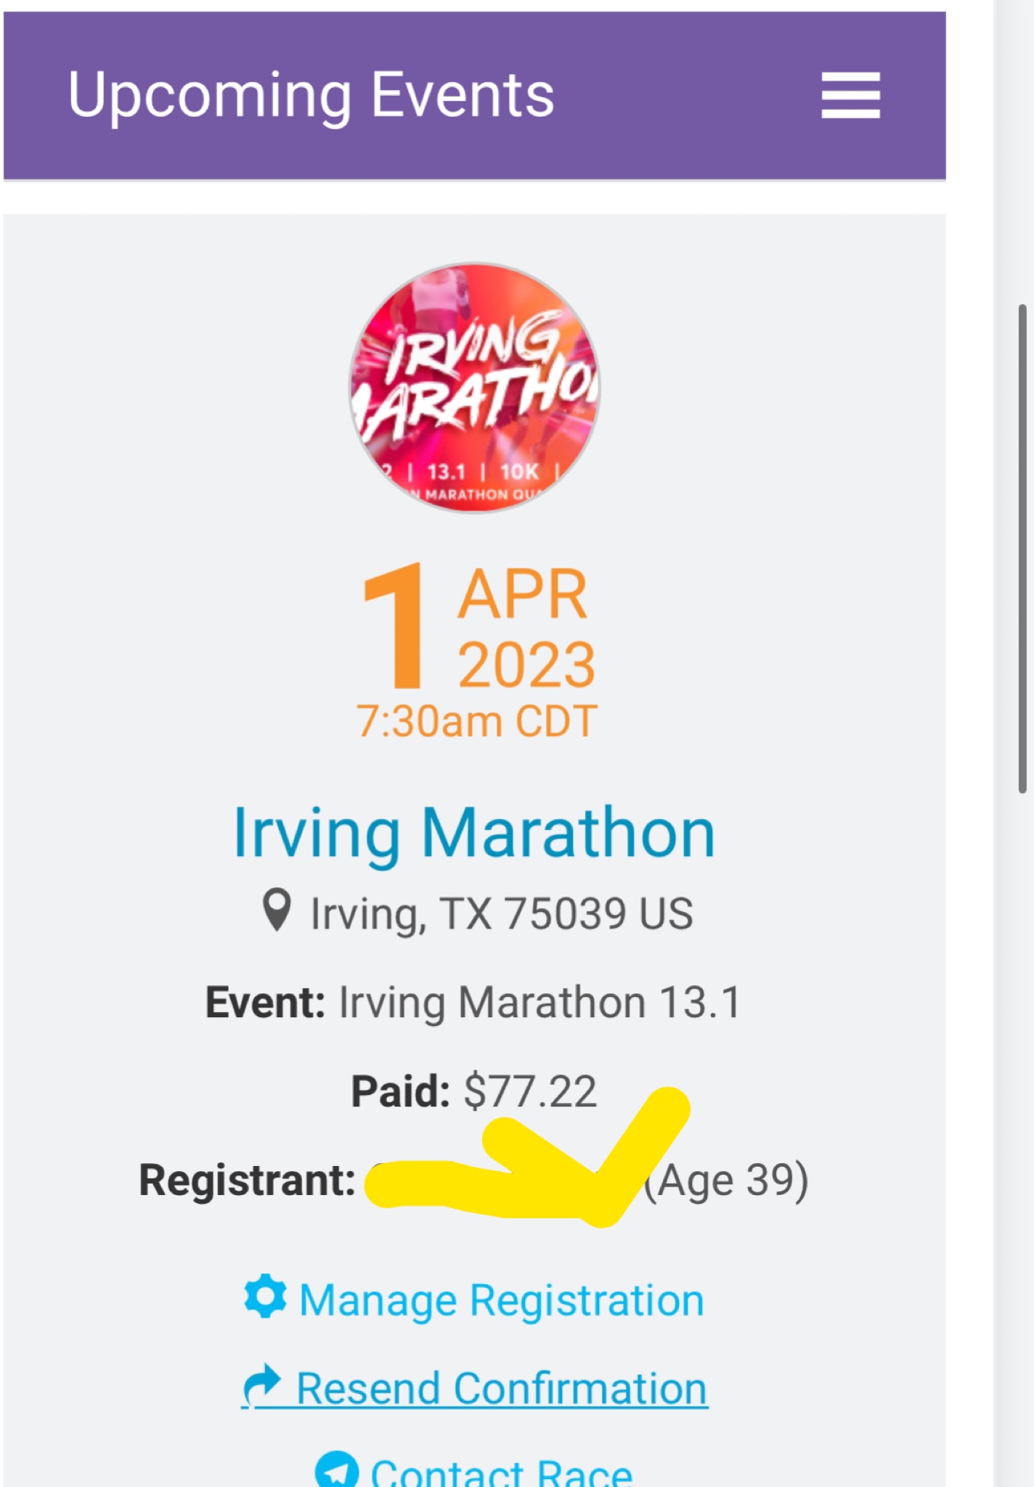This screenshot has width=1034, height=1487.
Task: Click the Irving, TX 75039 US address
Action: click(502, 913)
